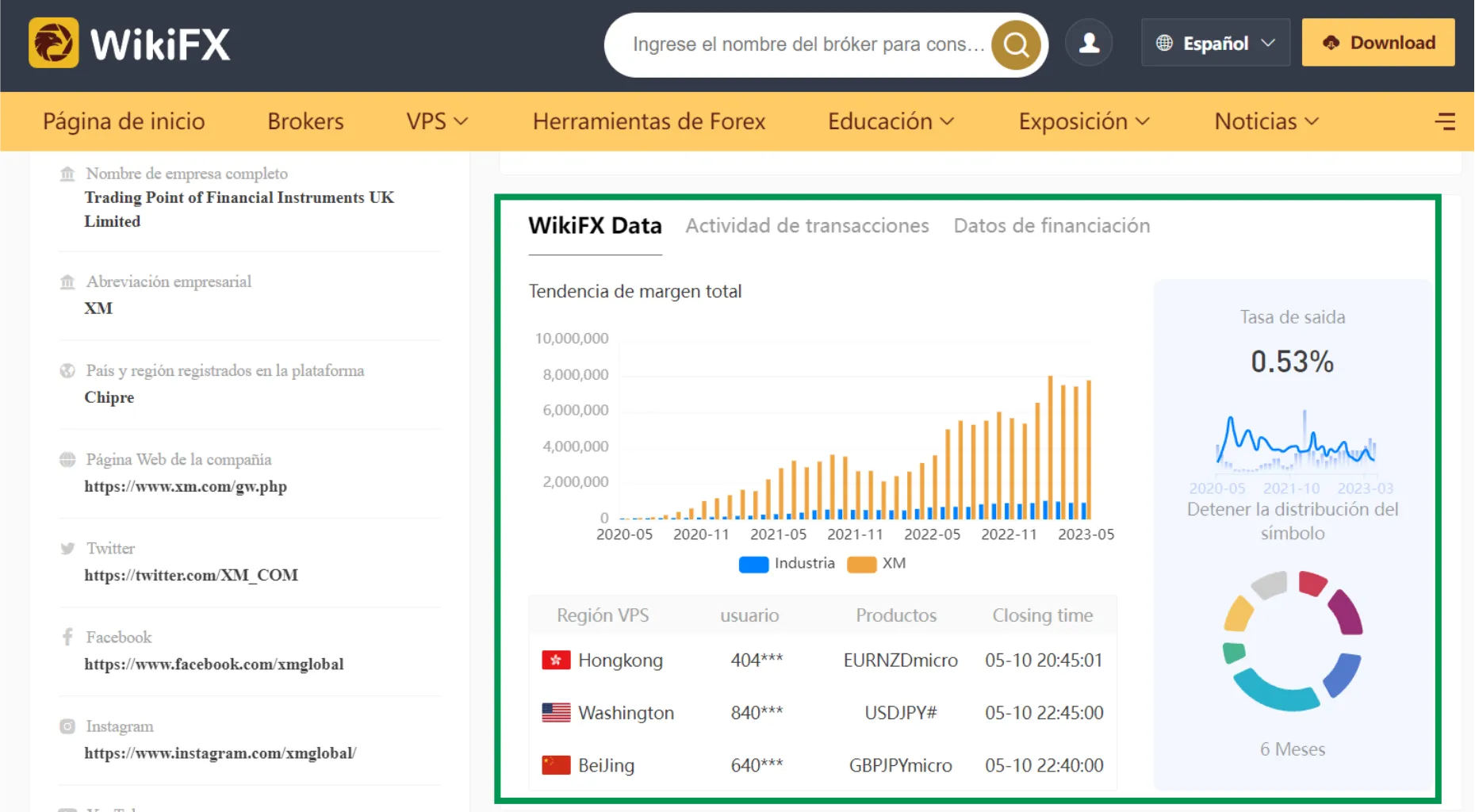The height and width of the screenshot is (812, 1475).
Task: Click the red donut chart segment
Action: [x=1312, y=583]
